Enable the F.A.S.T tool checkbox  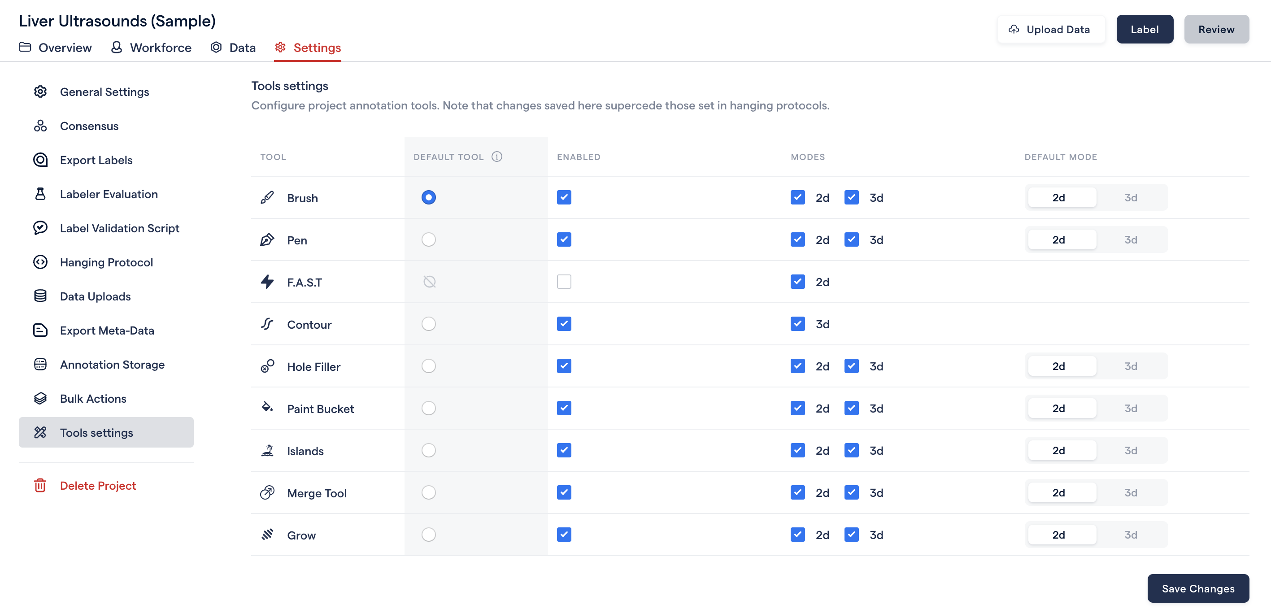click(x=564, y=282)
